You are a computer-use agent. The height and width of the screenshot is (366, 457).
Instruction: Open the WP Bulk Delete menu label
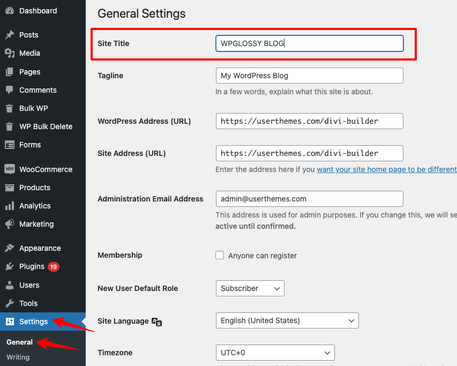click(46, 126)
